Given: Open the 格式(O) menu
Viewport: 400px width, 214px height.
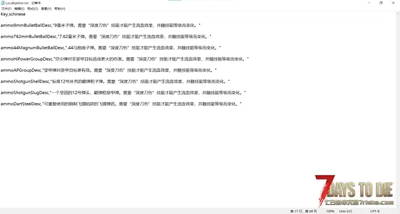Looking at the screenshot, I should point(33,8).
